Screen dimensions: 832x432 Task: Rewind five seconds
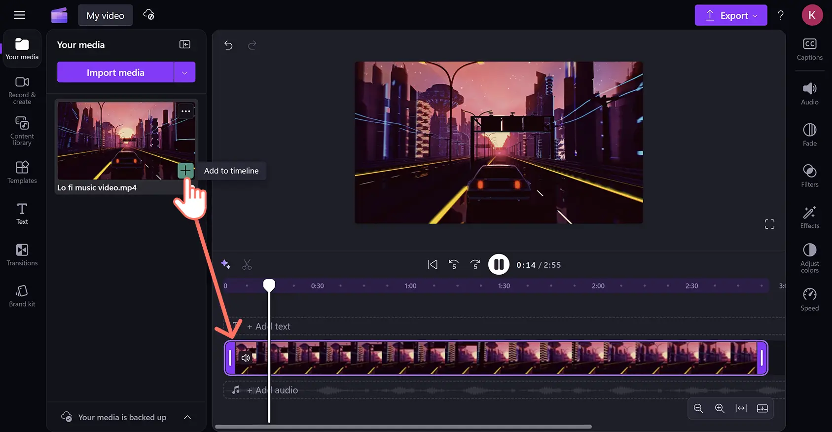point(454,265)
